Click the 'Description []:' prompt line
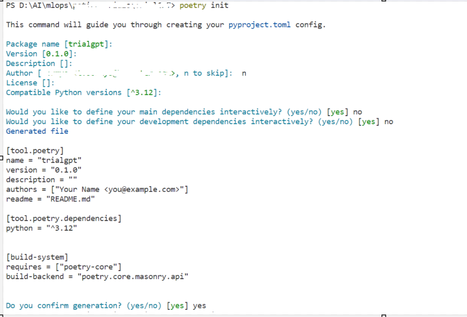Viewport: 467px width, 317px height. coord(39,64)
